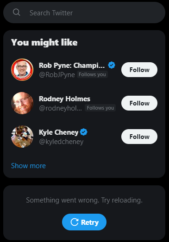Open the @rodneyhol... handle
This screenshot has height=242, width=169.
(60, 108)
